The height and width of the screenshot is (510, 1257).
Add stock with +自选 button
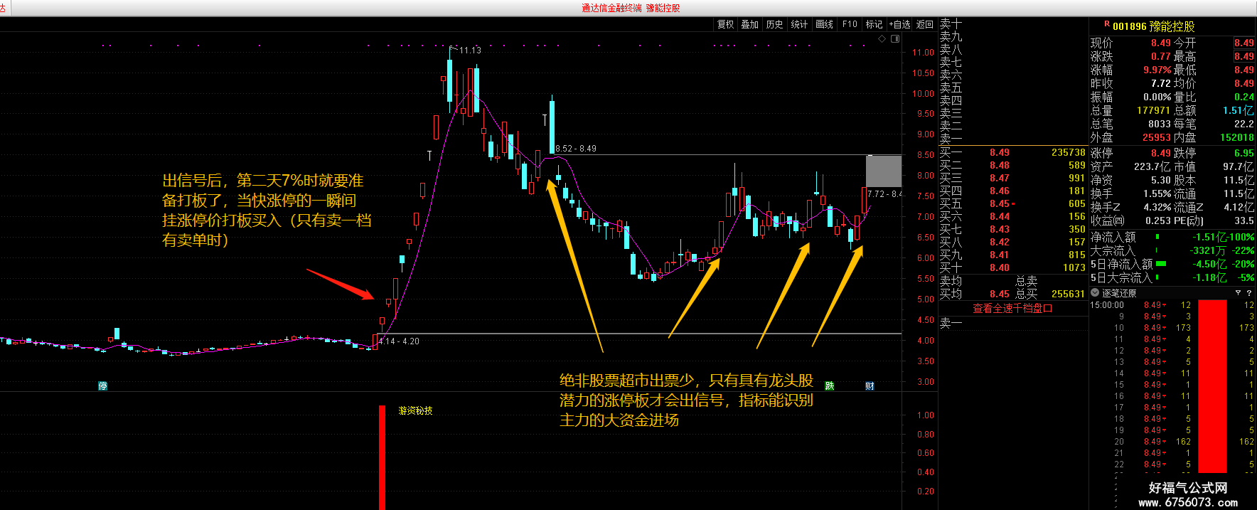pyautogui.click(x=899, y=24)
